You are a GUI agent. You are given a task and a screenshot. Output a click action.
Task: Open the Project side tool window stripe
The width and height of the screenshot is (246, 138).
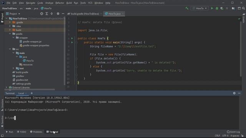[2, 18]
